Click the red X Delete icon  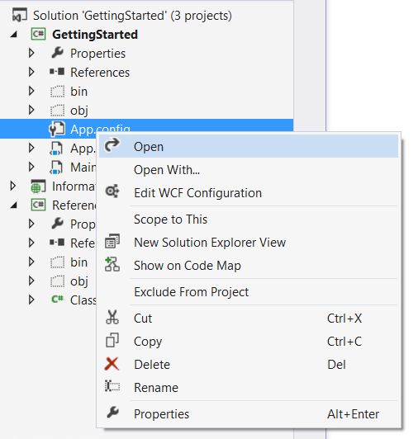pos(112,364)
